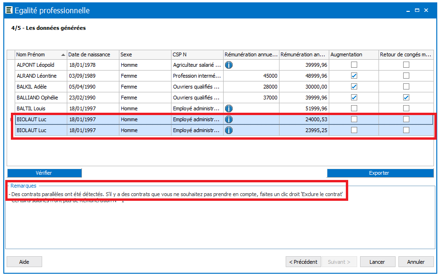Maximize the Egalité professionnelle window
Image resolution: width=442 pixels, height=278 pixels.
coord(417,10)
